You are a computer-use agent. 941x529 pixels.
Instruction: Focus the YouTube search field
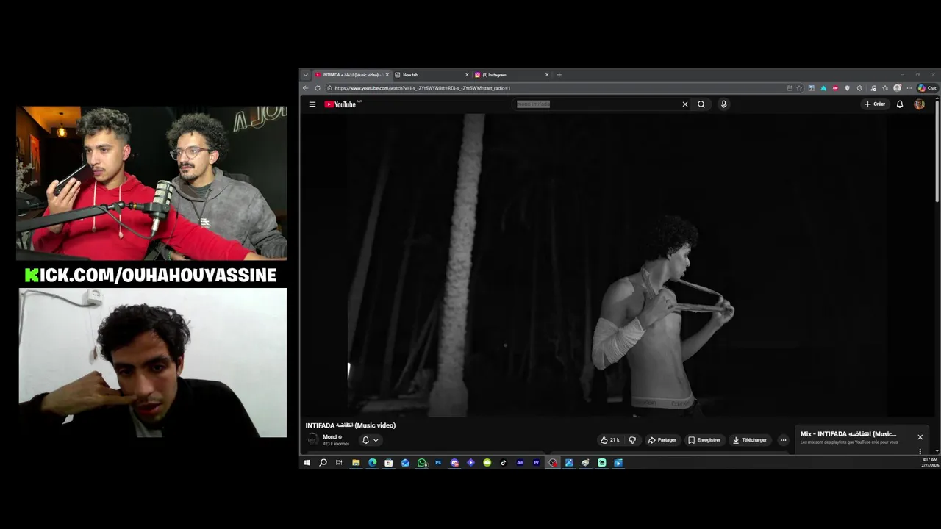595,104
